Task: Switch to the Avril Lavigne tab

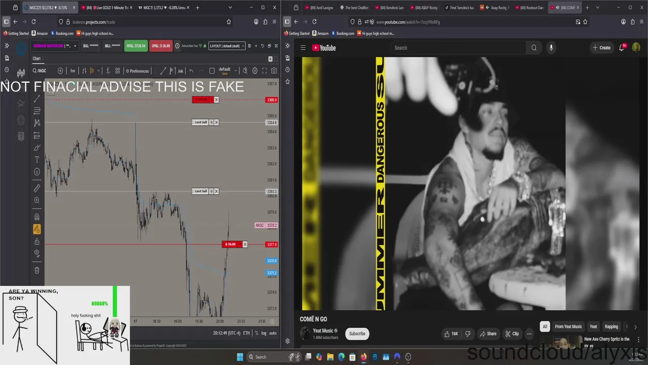Action: [x=319, y=8]
